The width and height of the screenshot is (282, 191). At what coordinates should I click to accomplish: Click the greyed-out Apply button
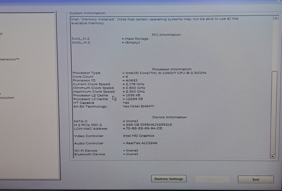pyautogui.click(x=212, y=179)
